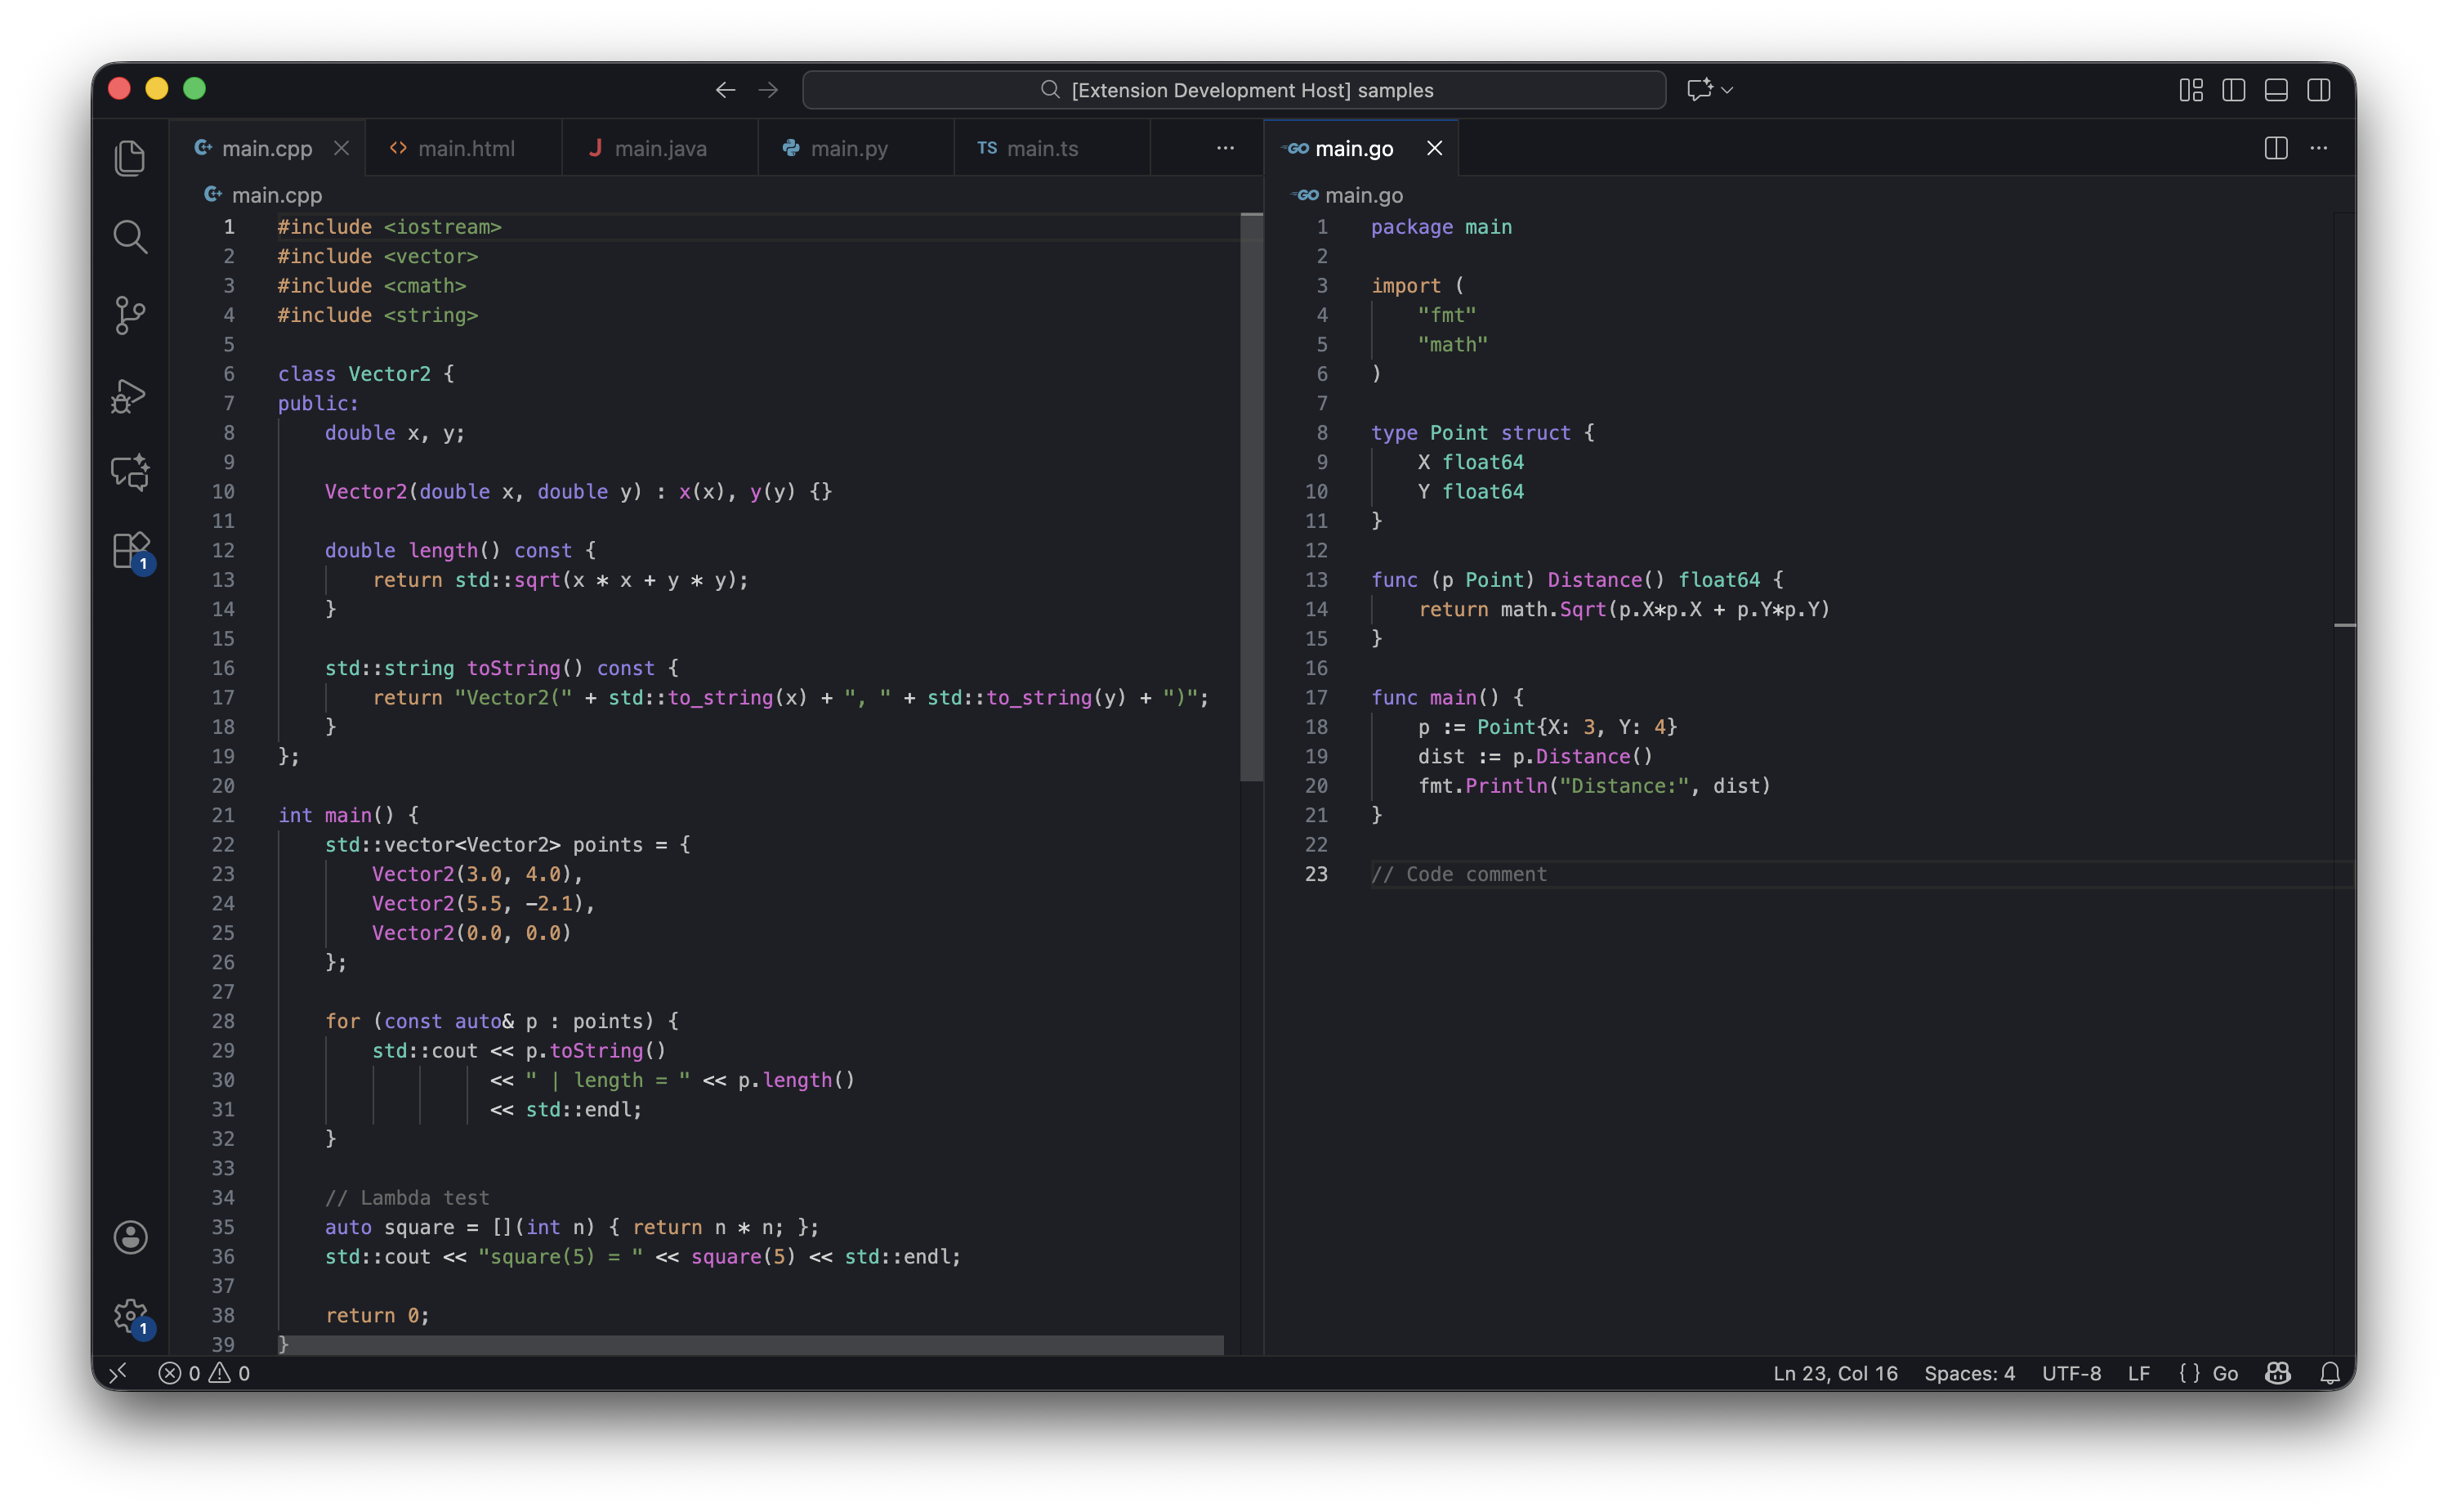
Task: Switch to the main.java tab
Action: point(659,148)
